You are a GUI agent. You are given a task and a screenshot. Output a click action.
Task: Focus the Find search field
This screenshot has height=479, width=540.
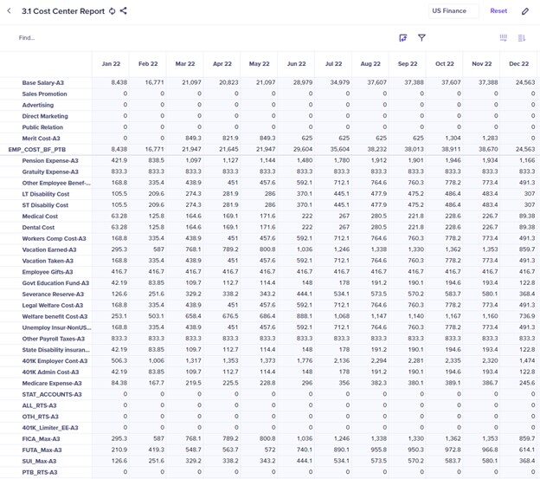tap(27, 38)
